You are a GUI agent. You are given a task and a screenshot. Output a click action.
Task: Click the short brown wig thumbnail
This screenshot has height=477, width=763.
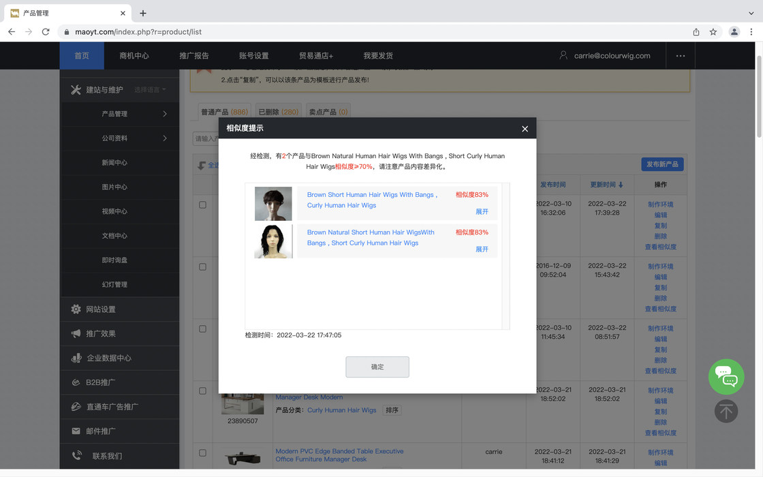[273, 204]
